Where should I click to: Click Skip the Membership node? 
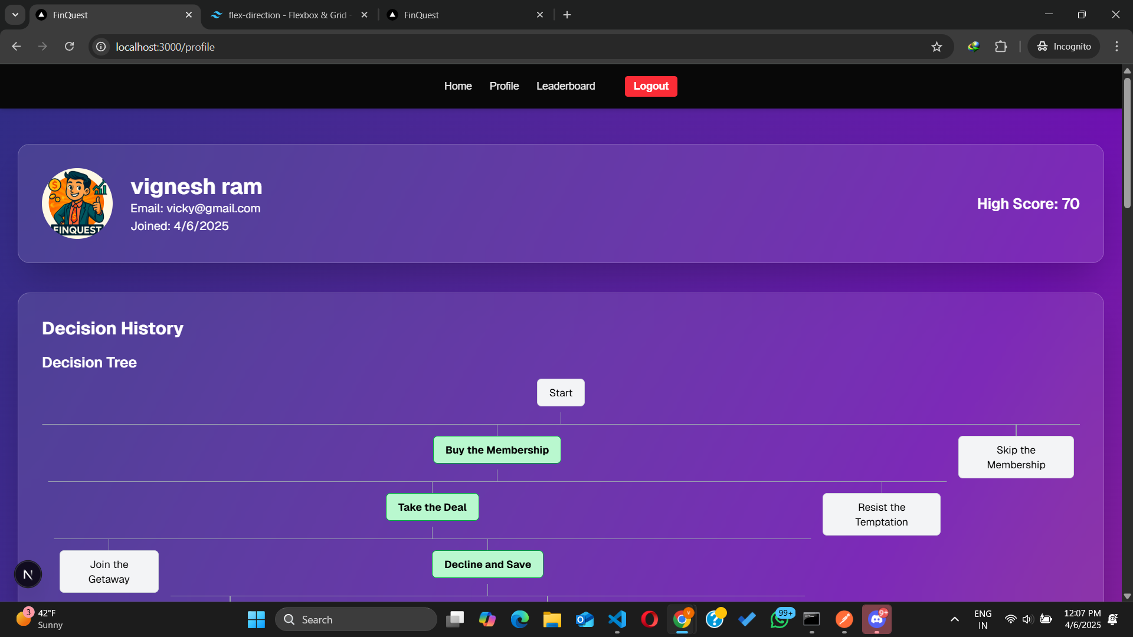click(1016, 457)
